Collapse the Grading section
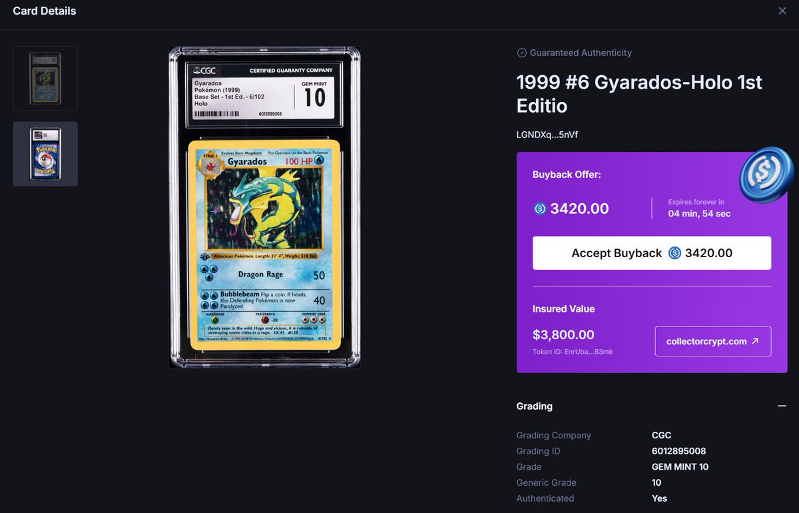799x513 pixels. tap(783, 406)
